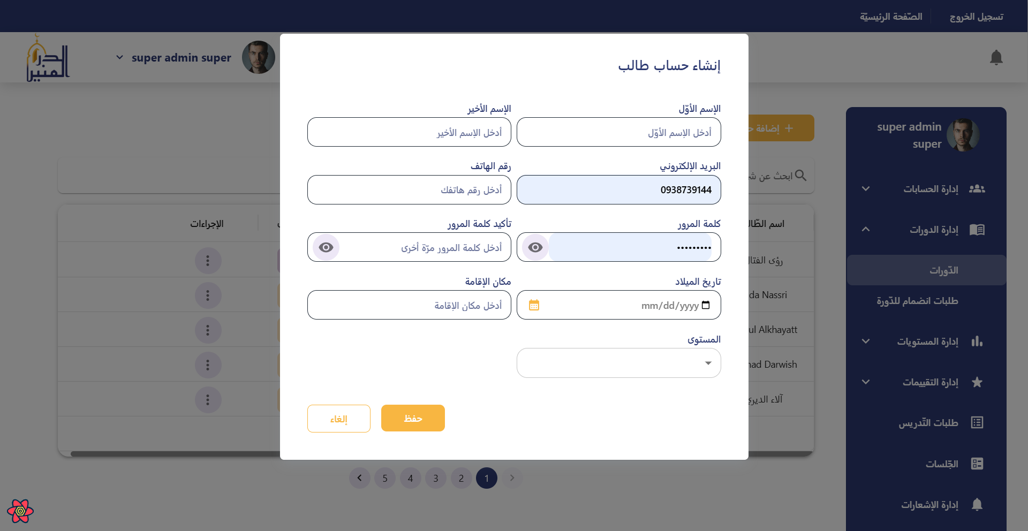Expand the accounts management (إدارة الحسابات) chevron
Image resolution: width=1028 pixels, height=531 pixels.
tap(866, 189)
